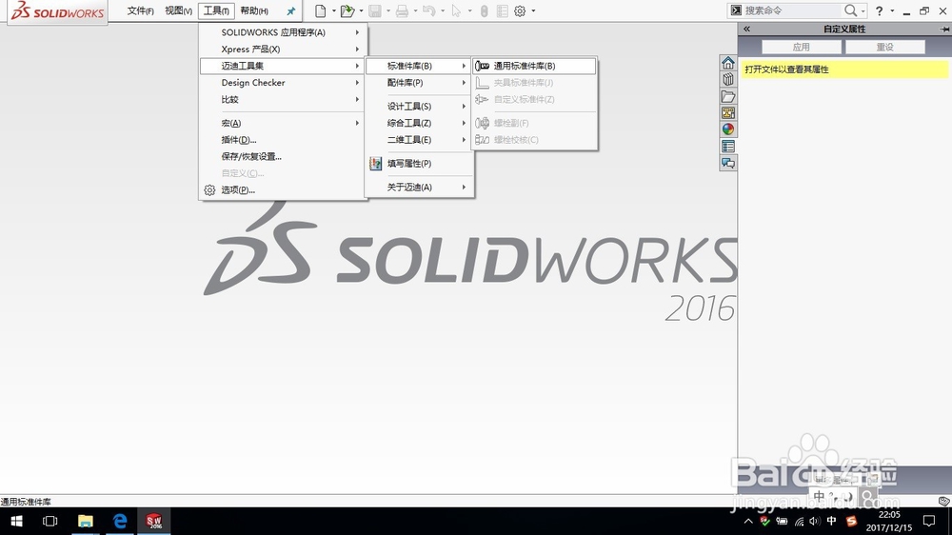The image size is (952, 535).
Task: Open dropdown arrow next to Undo icon
Action: coord(443,10)
